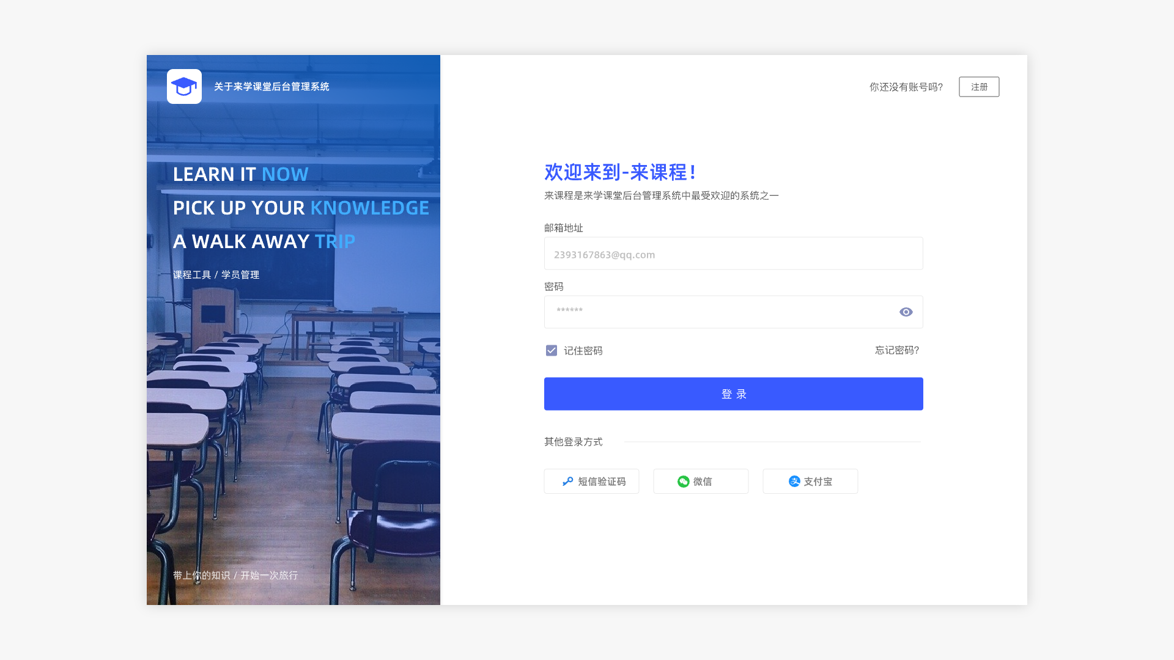Click the 记住密码 label text

point(583,351)
